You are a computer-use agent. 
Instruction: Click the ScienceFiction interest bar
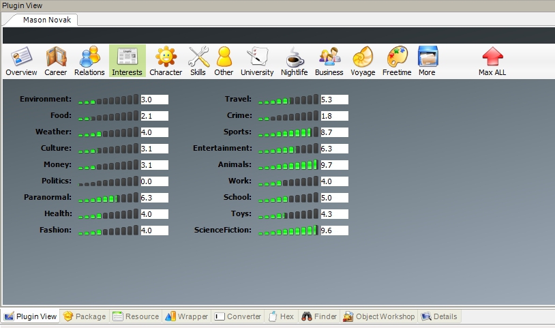tap(288, 230)
